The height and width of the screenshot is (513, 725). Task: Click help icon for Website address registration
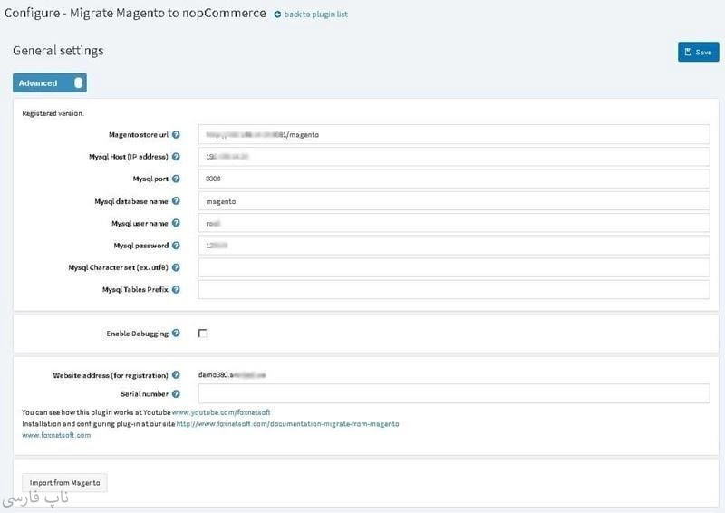point(176,374)
